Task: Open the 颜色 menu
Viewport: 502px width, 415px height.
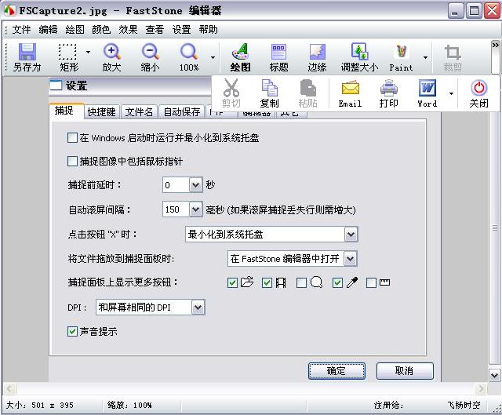Action: (x=101, y=30)
